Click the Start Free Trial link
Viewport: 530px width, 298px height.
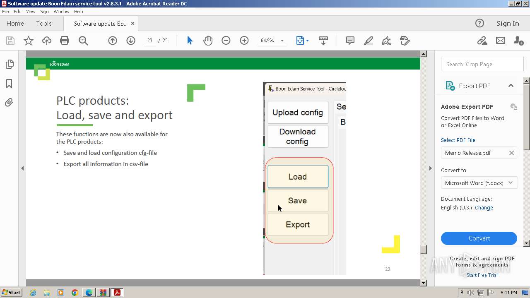point(482,275)
